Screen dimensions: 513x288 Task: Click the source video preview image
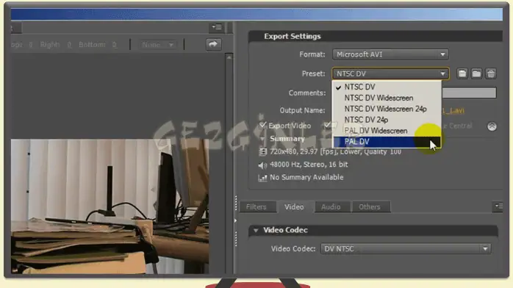pyautogui.click(x=110, y=206)
